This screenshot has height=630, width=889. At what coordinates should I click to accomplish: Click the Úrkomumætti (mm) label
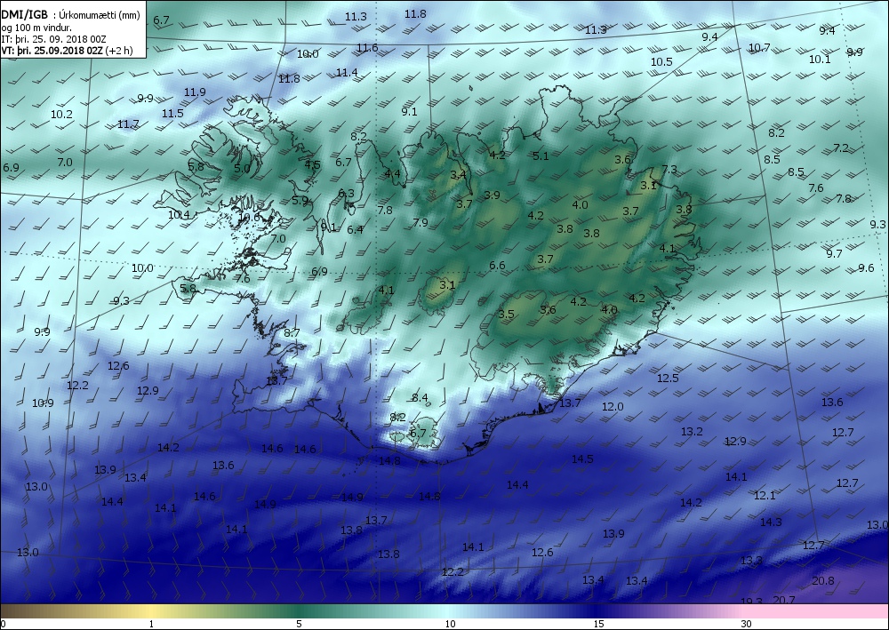[100, 16]
